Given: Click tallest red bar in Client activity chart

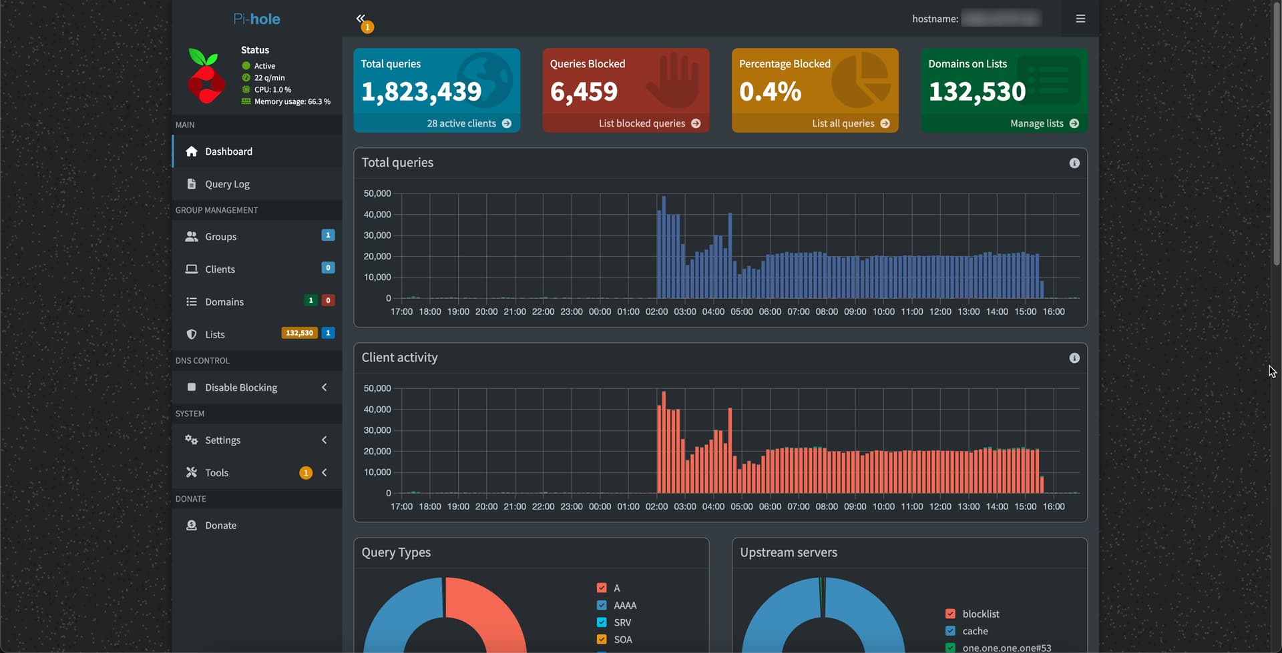Looking at the screenshot, I should pos(663,442).
